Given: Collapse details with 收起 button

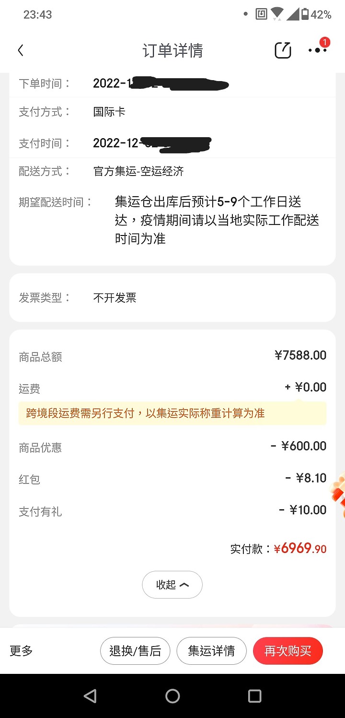Looking at the screenshot, I should click(172, 585).
